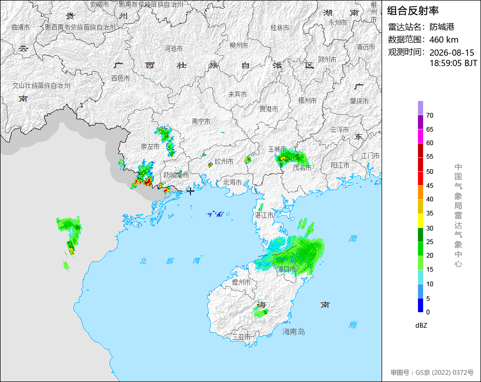Click the 崇左市 city label
481x382 pixels.
(150, 147)
